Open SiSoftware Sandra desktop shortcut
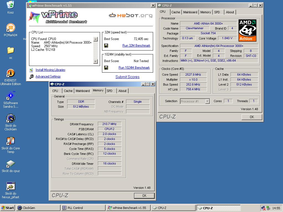283x212 pixels. (11, 96)
